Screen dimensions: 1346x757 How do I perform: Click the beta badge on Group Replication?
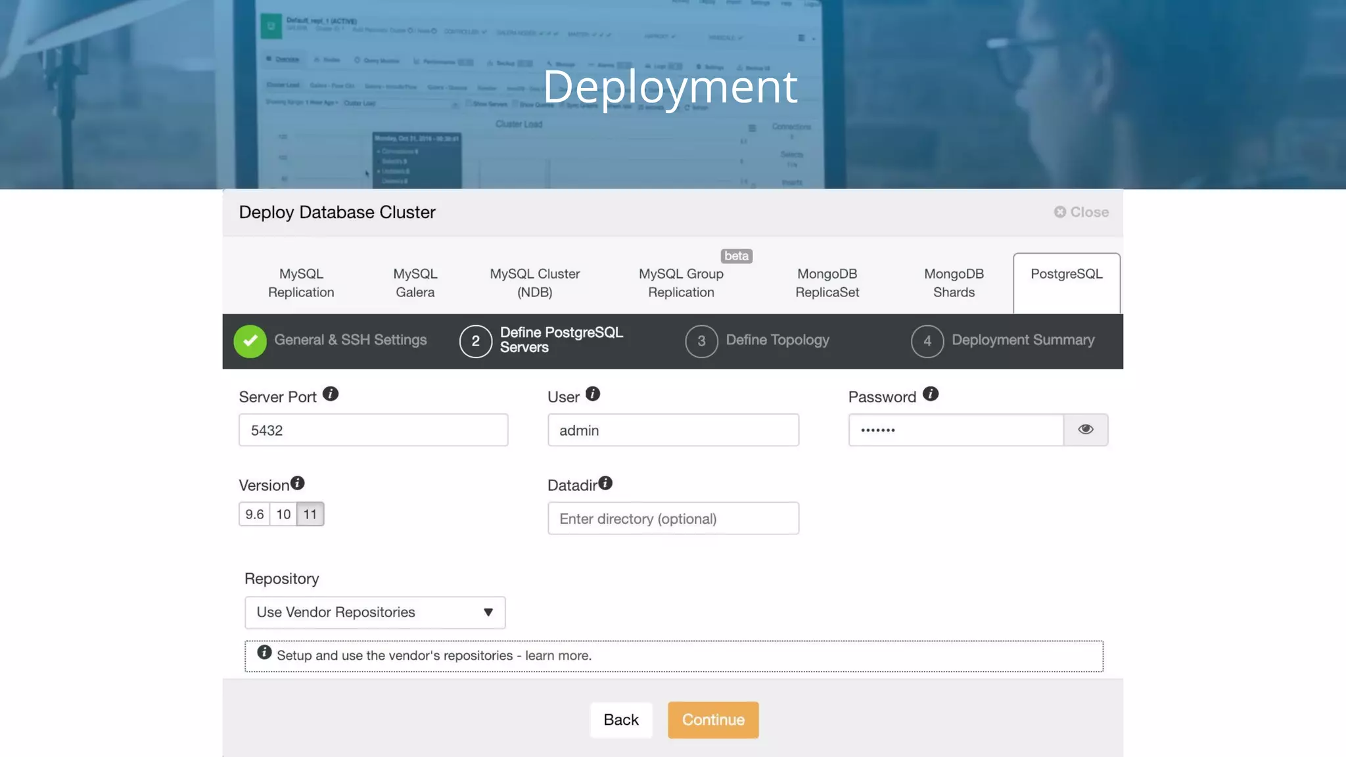736,256
